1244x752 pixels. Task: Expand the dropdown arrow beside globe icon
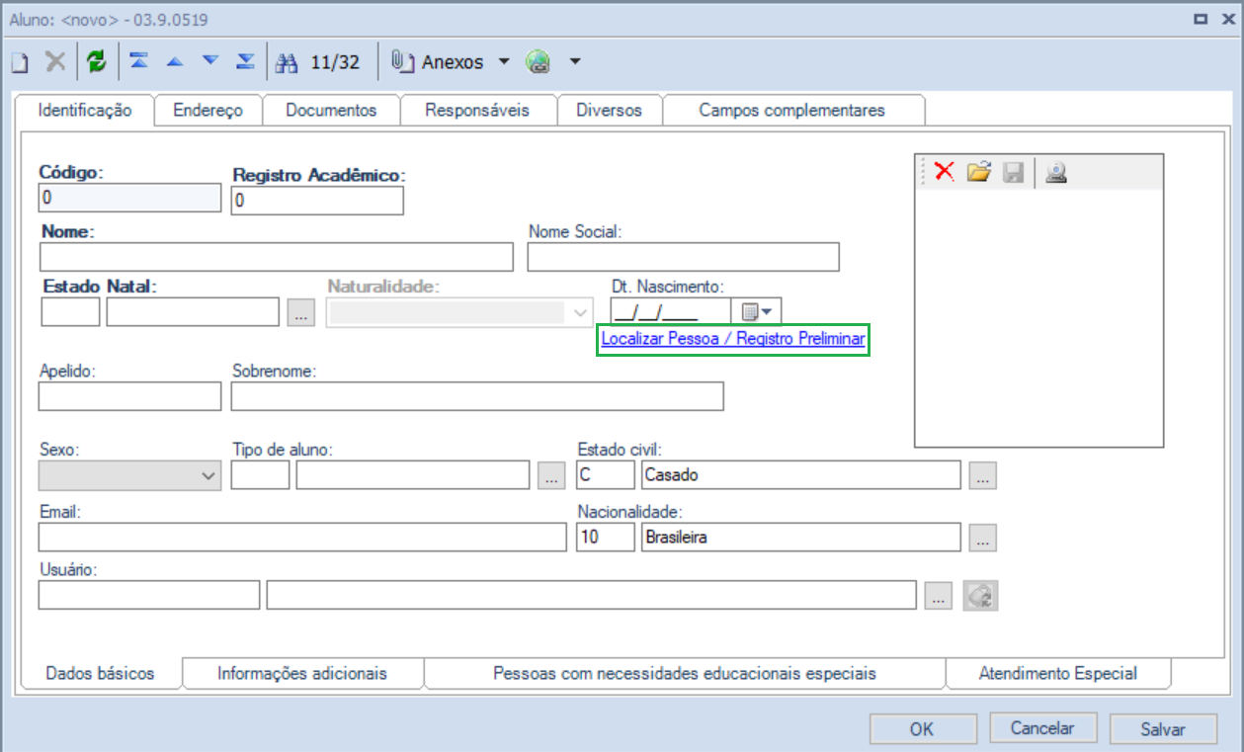click(x=574, y=62)
